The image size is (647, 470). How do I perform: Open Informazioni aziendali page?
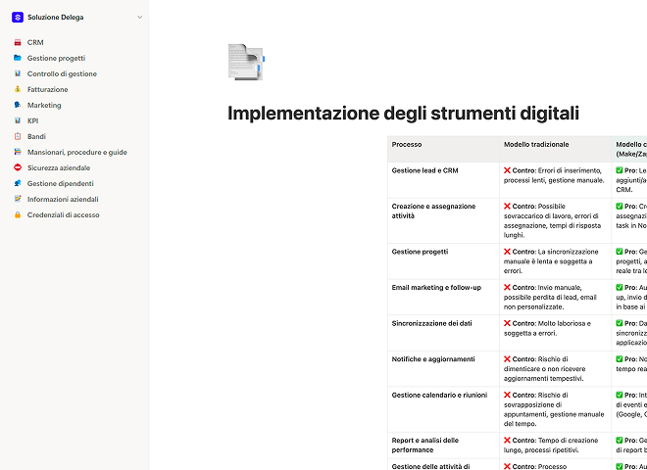63,199
